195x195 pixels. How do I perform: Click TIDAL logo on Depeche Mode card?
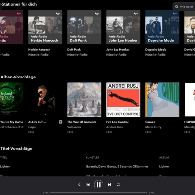pos(175,14)
